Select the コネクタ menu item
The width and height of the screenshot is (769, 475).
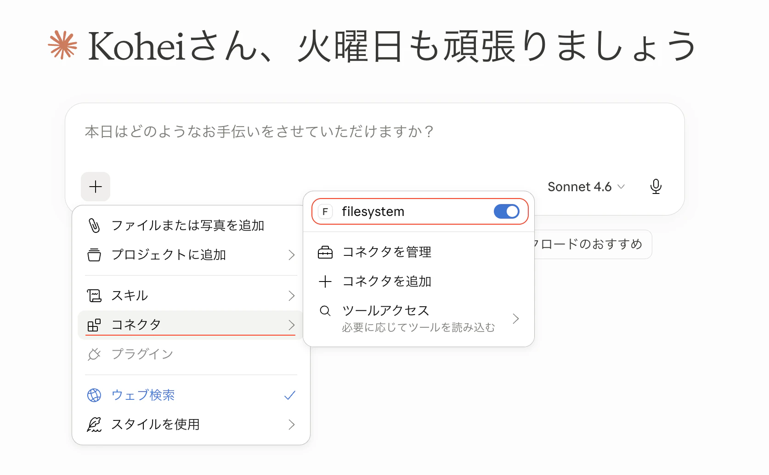click(x=190, y=325)
